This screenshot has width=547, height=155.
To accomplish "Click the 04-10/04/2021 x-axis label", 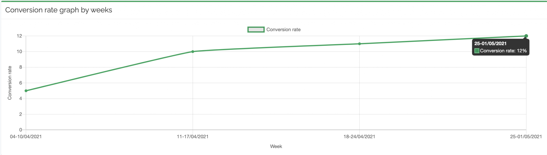I will click(26, 137).
